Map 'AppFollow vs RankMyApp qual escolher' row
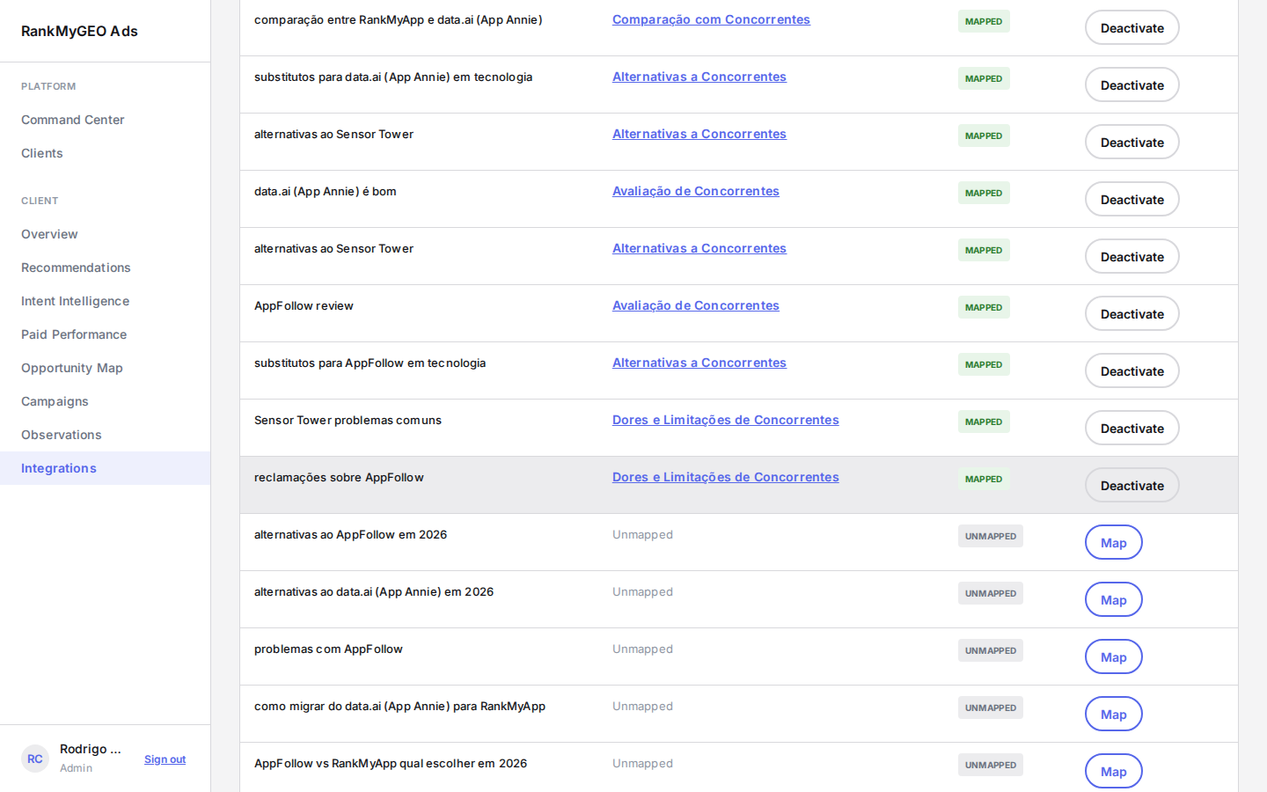This screenshot has width=1267, height=792. (1113, 772)
